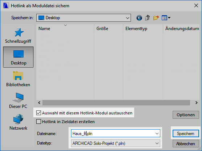Click the back navigation arrow icon
Image resolution: width=202 pixels, height=151 pixels.
click(x=139, y=18)
